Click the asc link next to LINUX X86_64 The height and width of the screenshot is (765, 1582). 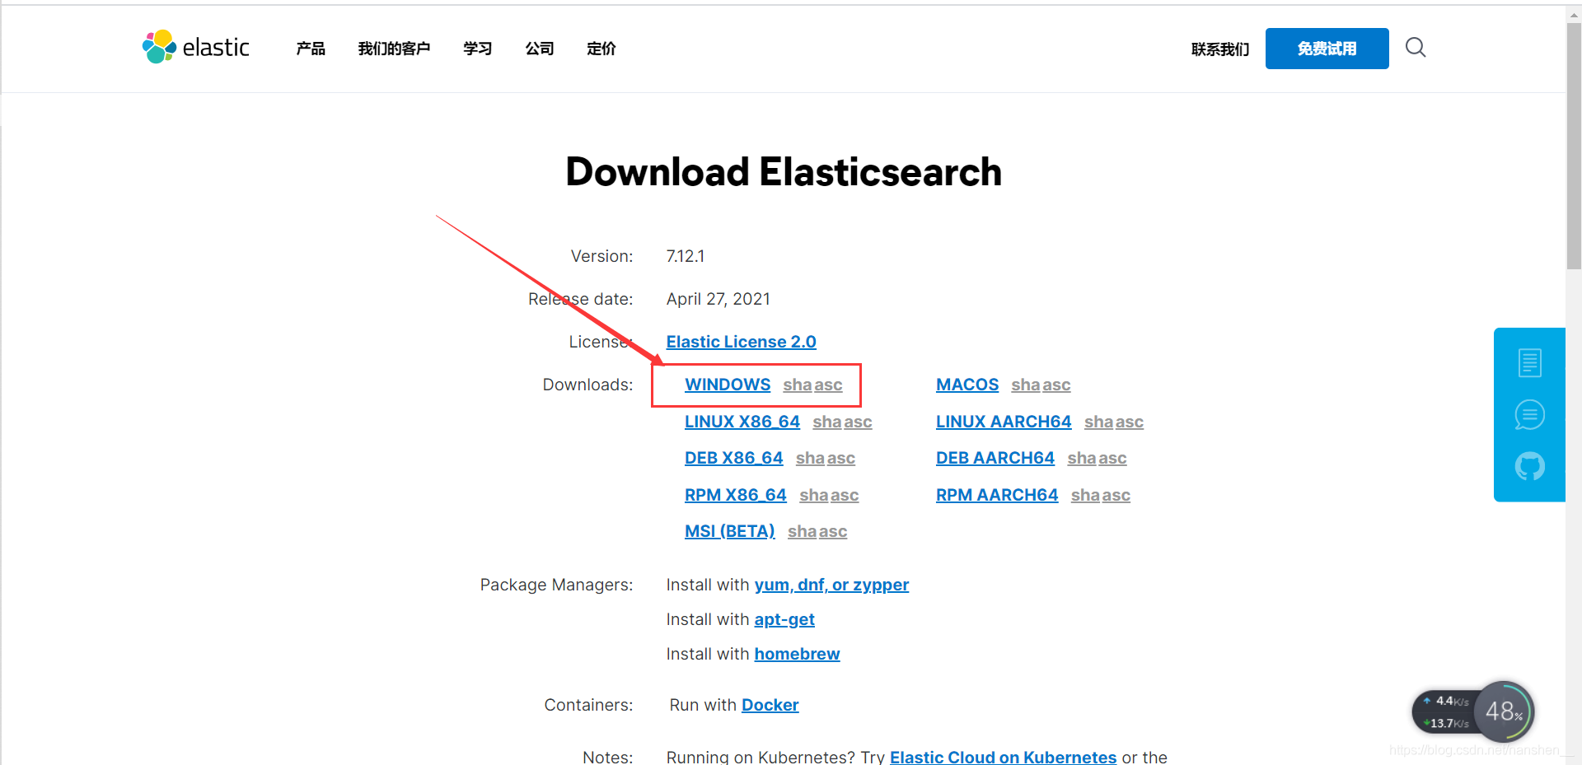[x=859, y=422]
